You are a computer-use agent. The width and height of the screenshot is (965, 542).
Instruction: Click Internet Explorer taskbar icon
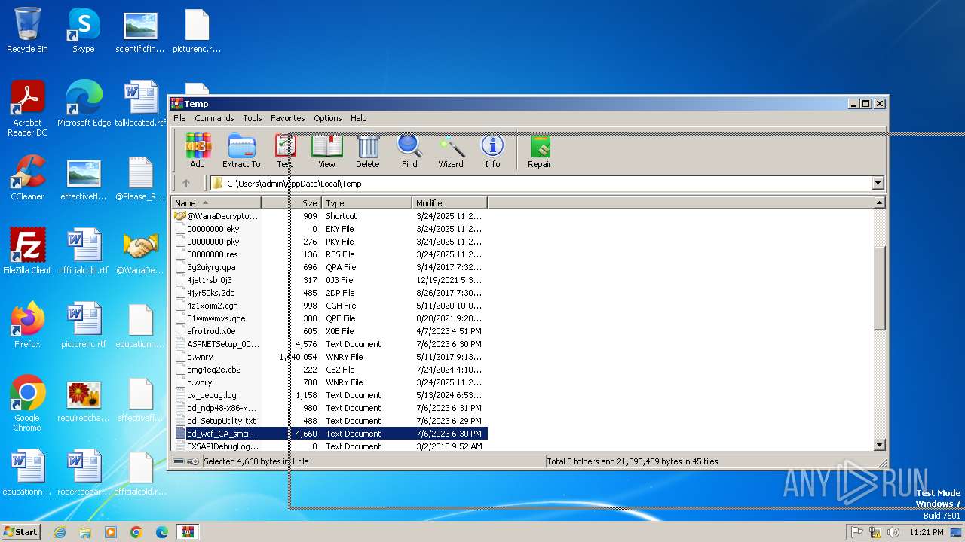click(60, 532)
